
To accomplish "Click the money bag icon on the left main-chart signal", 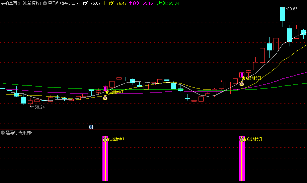I will (x=105, y=98).
